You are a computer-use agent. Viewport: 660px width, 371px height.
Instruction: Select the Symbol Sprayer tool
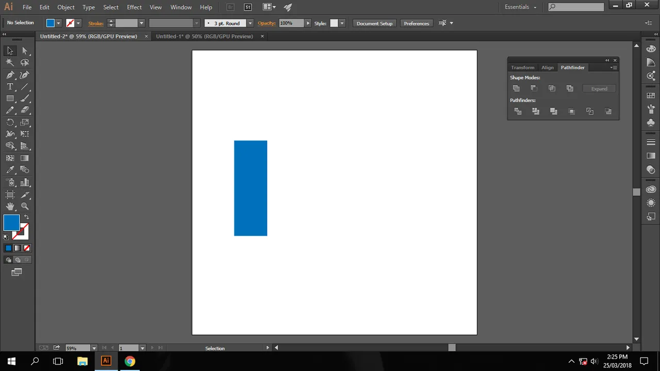(10, 182)
